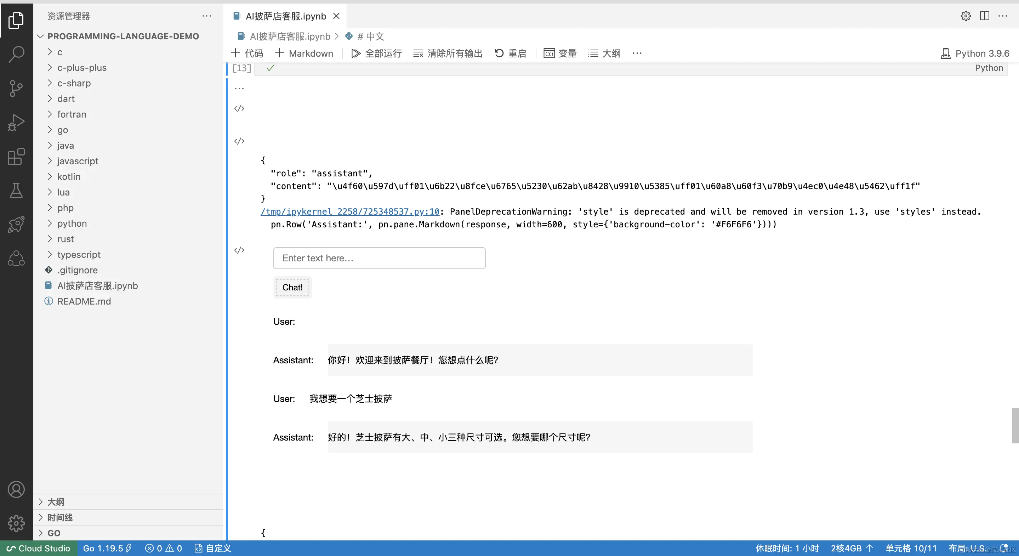Collapse the PROGRAMMING-LANGUAGE-DEMO root folder

123,36
